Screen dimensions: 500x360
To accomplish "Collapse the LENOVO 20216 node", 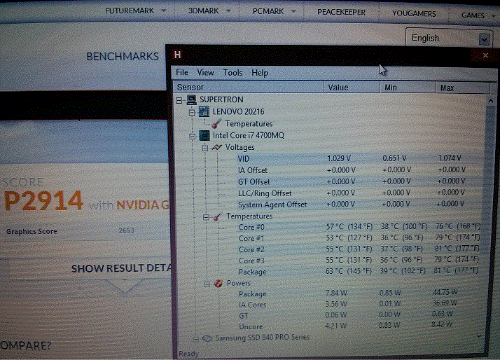I will tap(192, 112).
